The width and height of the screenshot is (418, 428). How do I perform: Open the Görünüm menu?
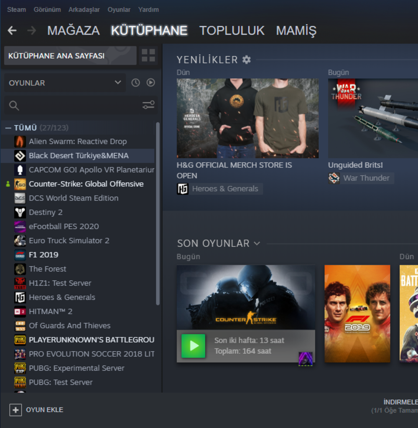coord(47,10)
